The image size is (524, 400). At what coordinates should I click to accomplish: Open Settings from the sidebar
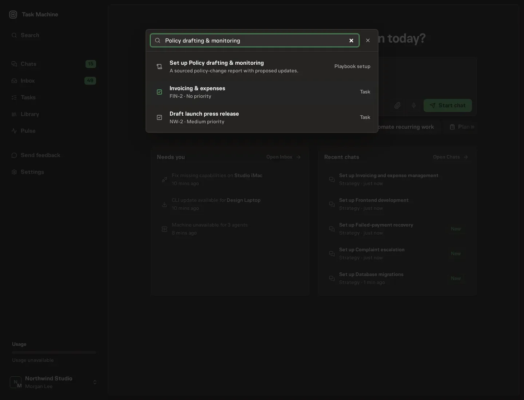point(54,172)
